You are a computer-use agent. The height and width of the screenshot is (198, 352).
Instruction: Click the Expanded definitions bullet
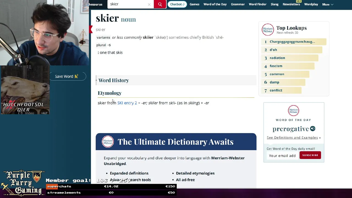point(129,173)
